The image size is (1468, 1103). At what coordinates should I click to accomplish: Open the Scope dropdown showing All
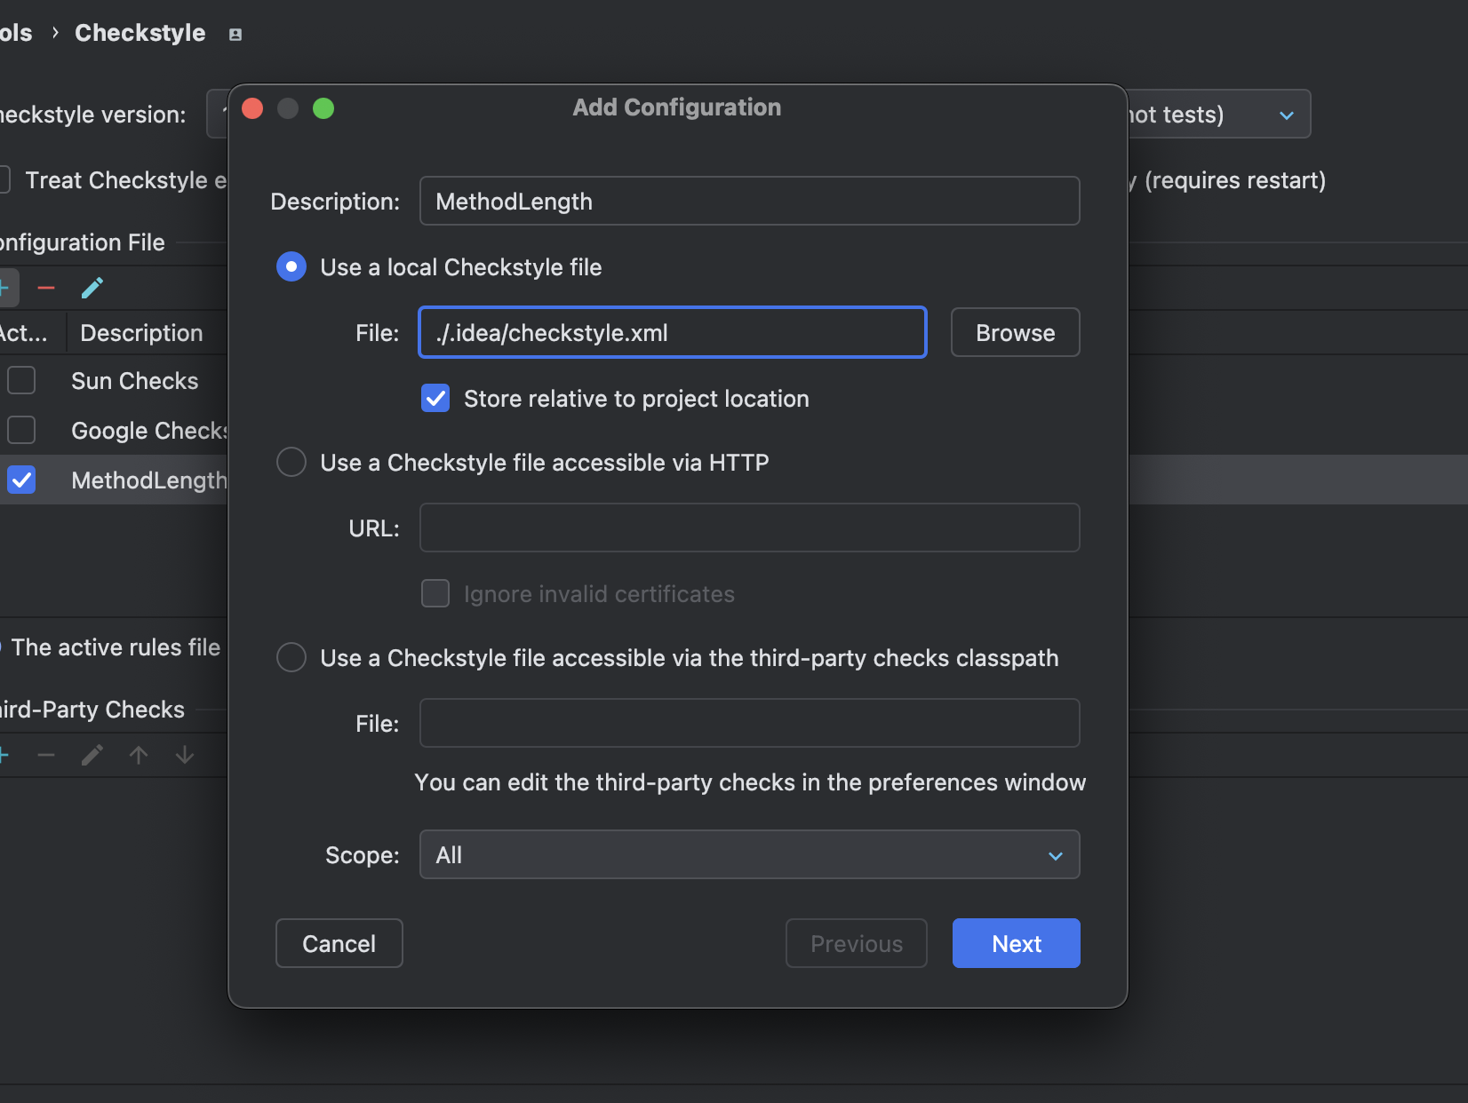pyautogui.click(x=750, y=854)
